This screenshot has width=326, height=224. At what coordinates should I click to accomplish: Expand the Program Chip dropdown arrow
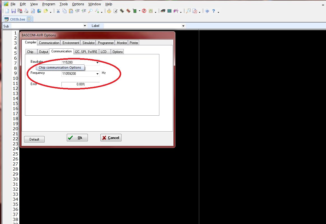[x=139, y=11]
